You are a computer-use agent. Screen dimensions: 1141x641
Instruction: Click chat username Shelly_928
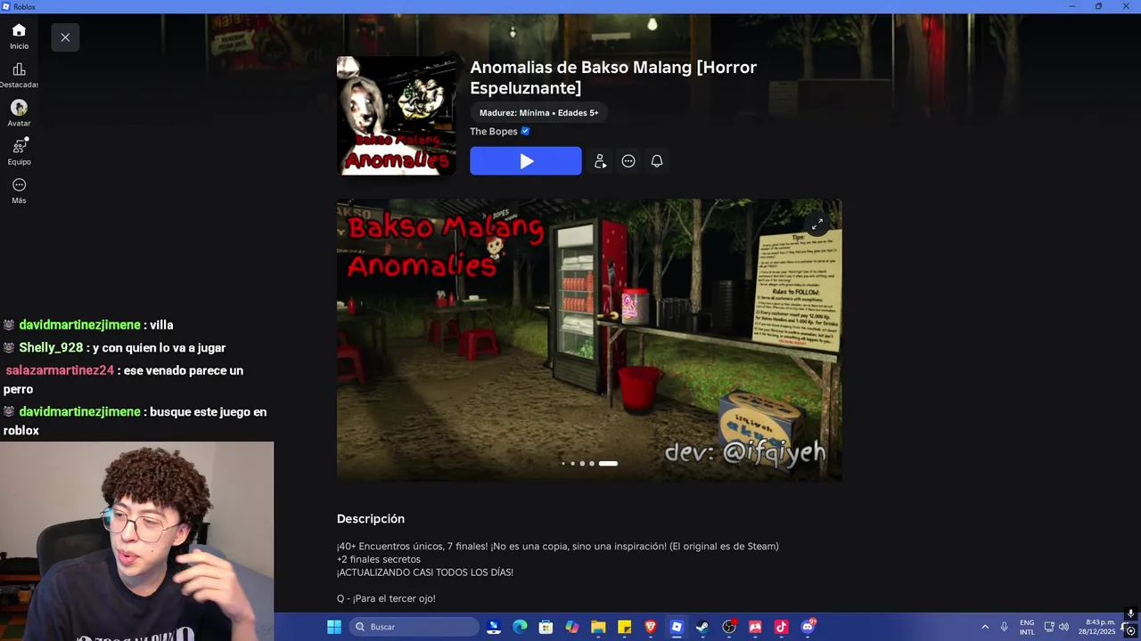51,348
